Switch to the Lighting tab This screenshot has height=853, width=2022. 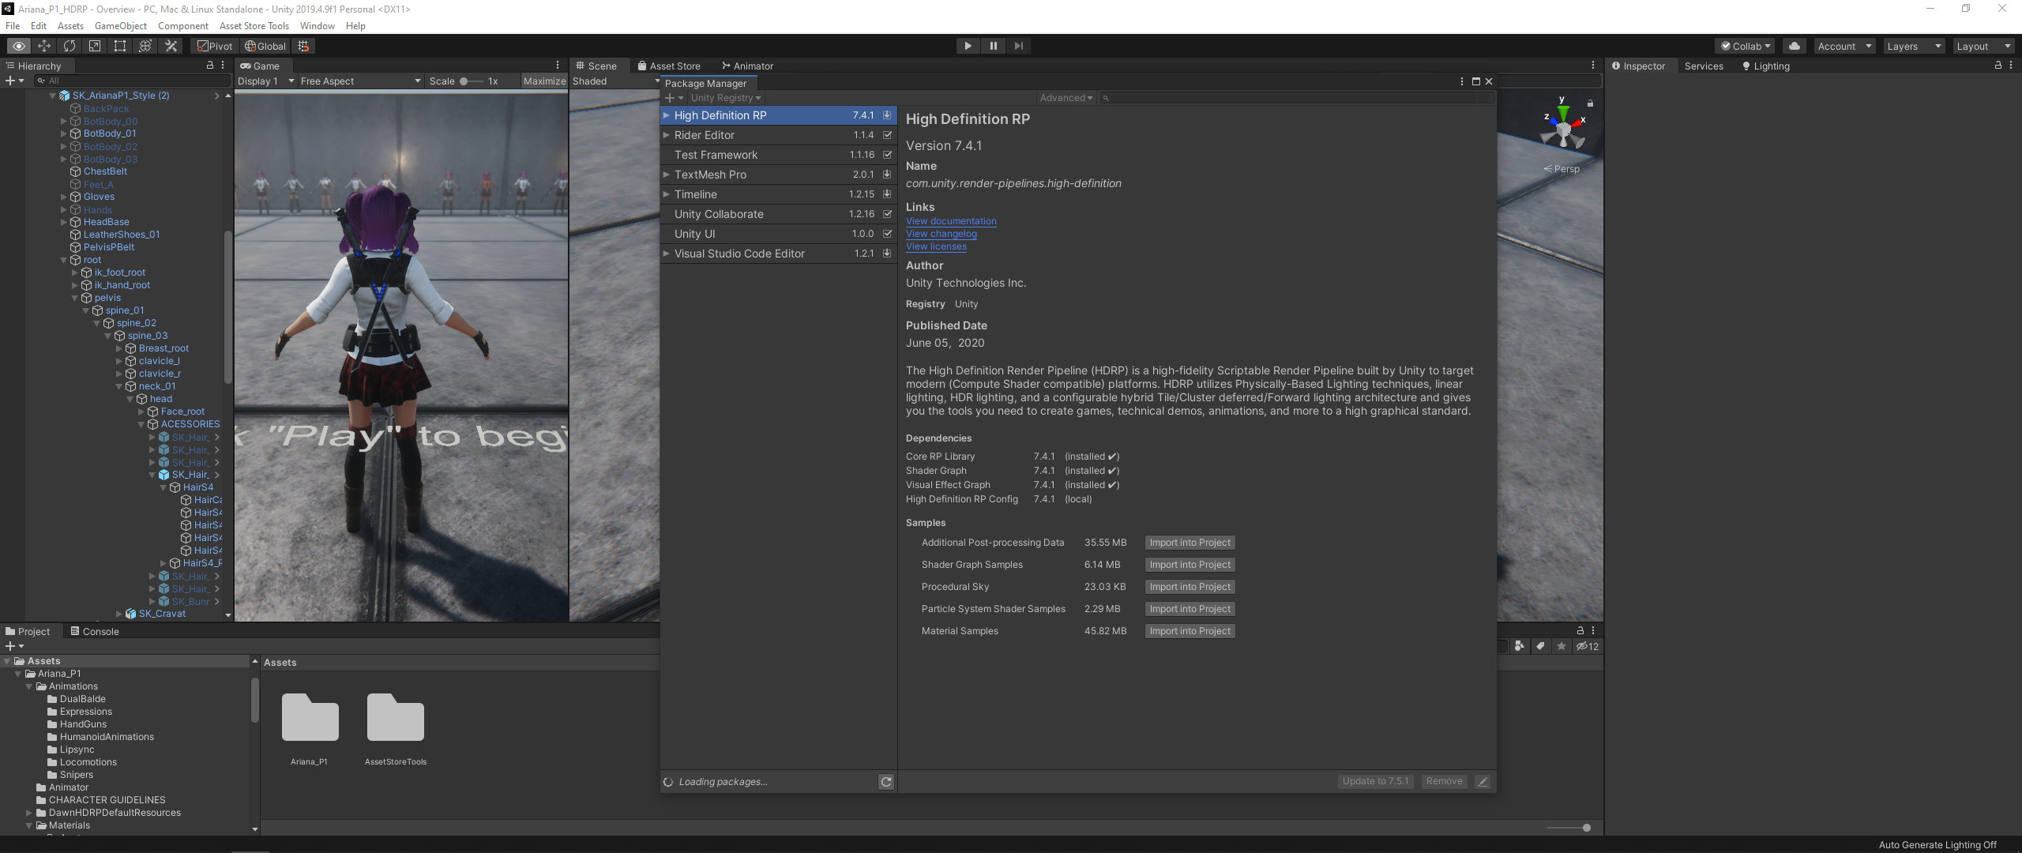click(1766, 66)
